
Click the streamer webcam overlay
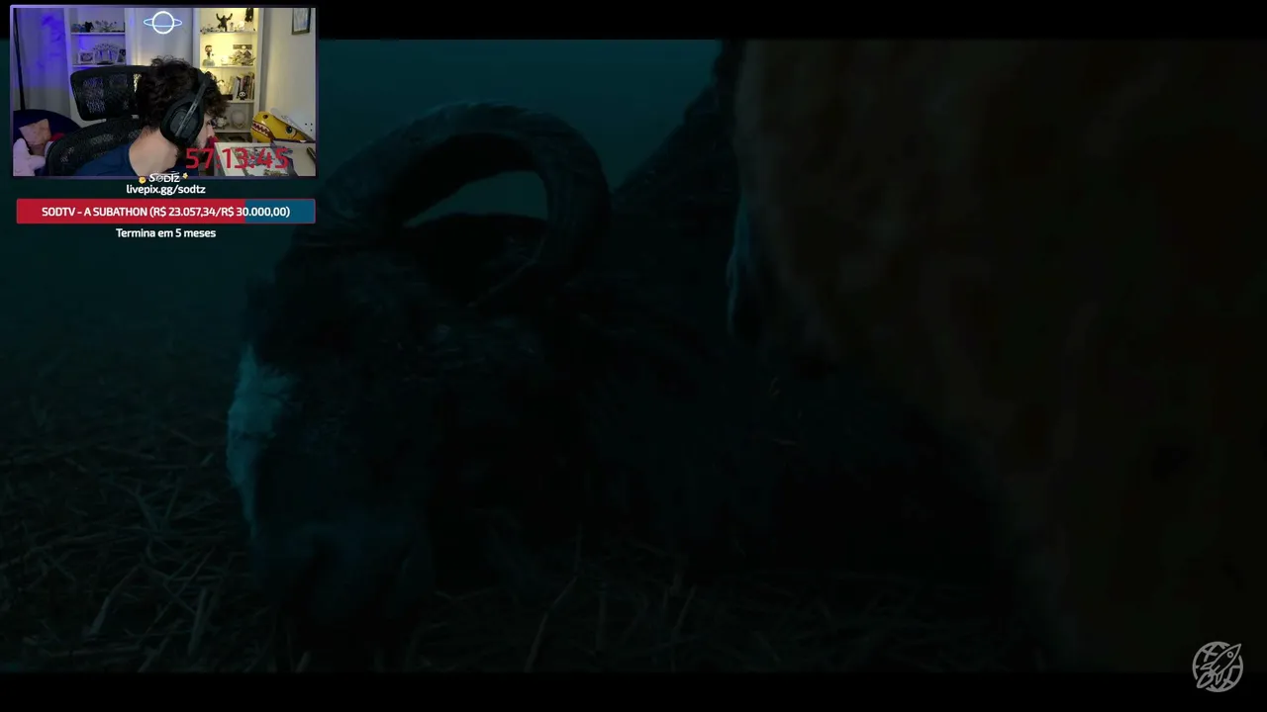(163, 92)
